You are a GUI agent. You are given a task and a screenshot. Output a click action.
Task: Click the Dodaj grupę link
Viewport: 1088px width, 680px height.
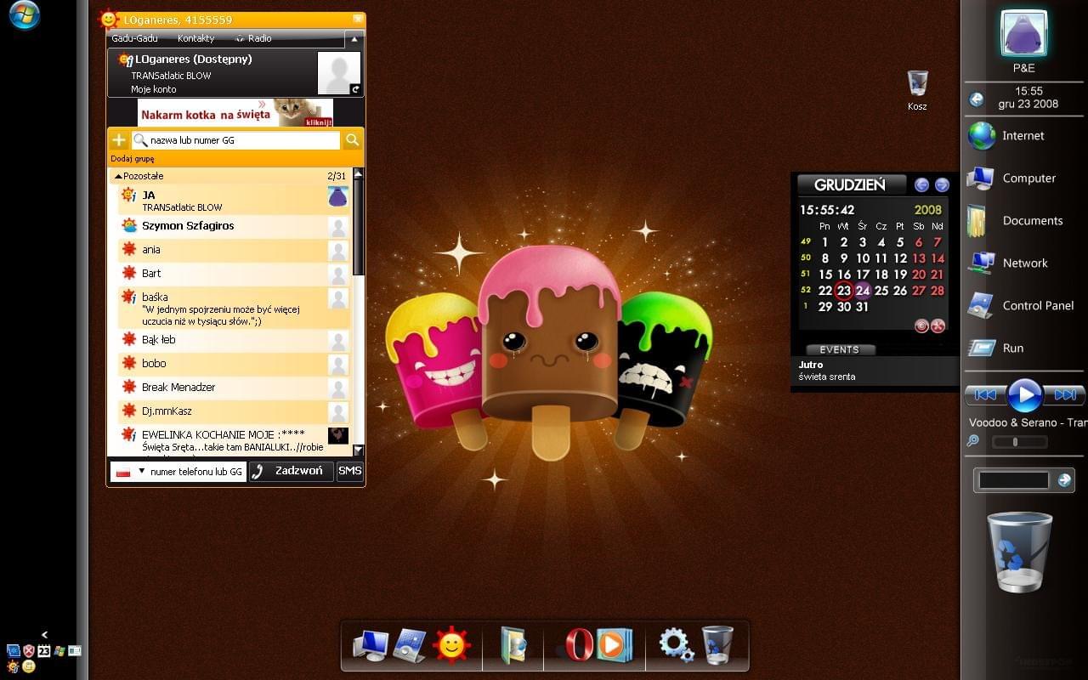pos(133,159)
